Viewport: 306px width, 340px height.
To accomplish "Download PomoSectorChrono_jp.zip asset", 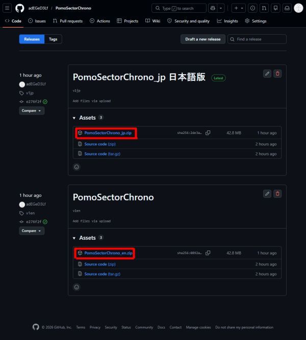I will pos(108,133).
